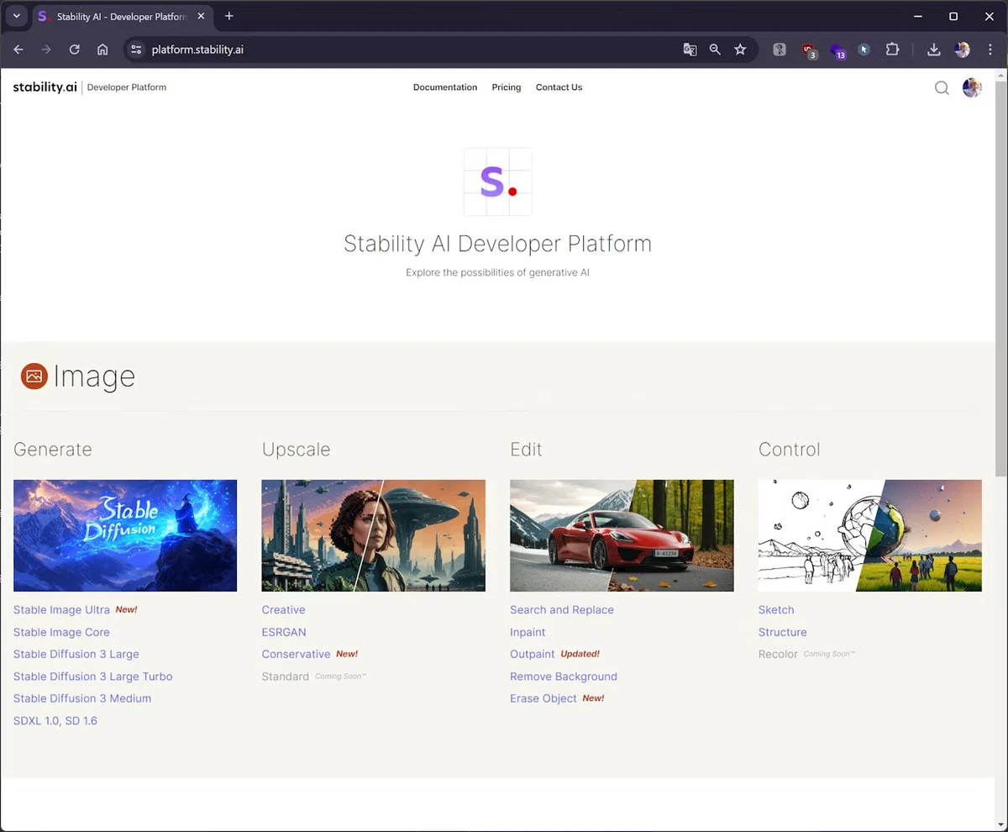Open the browser downloads icon
The image size is (1008, 832).
pyautogui.click(x=933, y=50)
